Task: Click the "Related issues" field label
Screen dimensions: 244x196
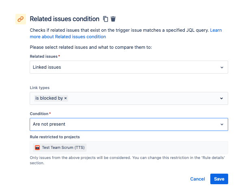Action: [44, 57]
